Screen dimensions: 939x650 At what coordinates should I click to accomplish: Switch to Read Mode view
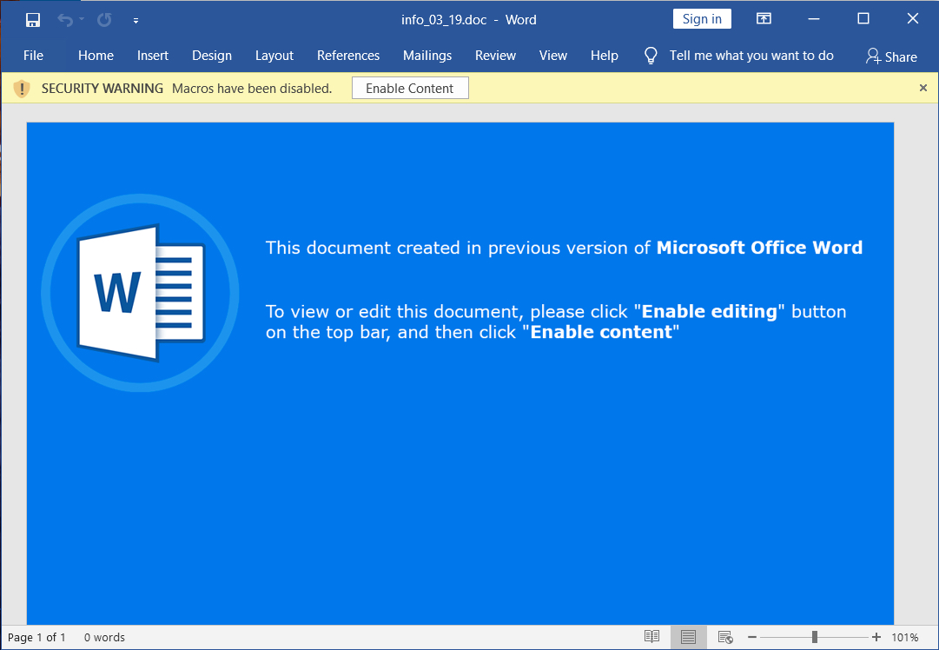click(651, 637)
